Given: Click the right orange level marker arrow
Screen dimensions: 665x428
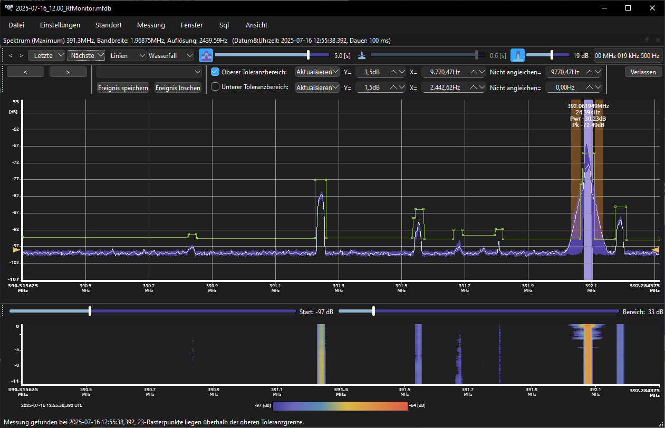Looking at the screenshot, I should [656, 250].
